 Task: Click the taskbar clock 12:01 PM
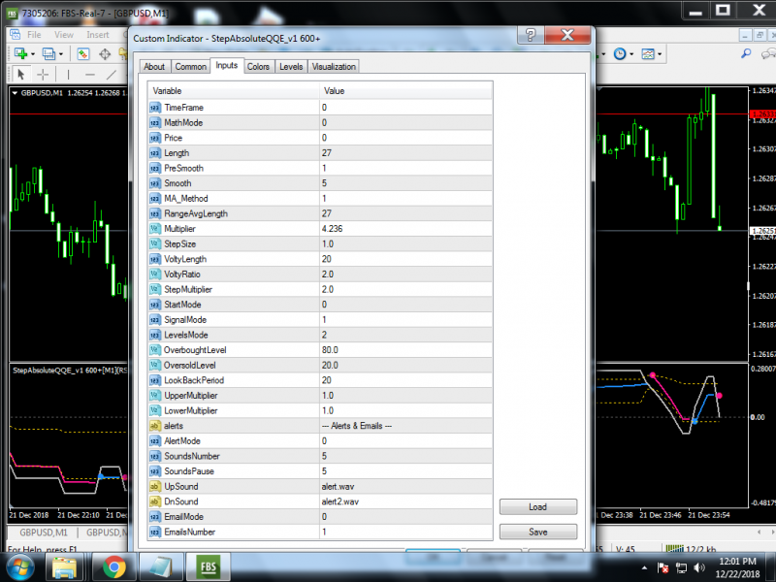coord(737,562)
